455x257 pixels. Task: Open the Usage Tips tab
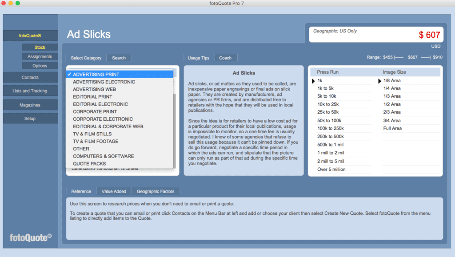click(x=199, y=58)
